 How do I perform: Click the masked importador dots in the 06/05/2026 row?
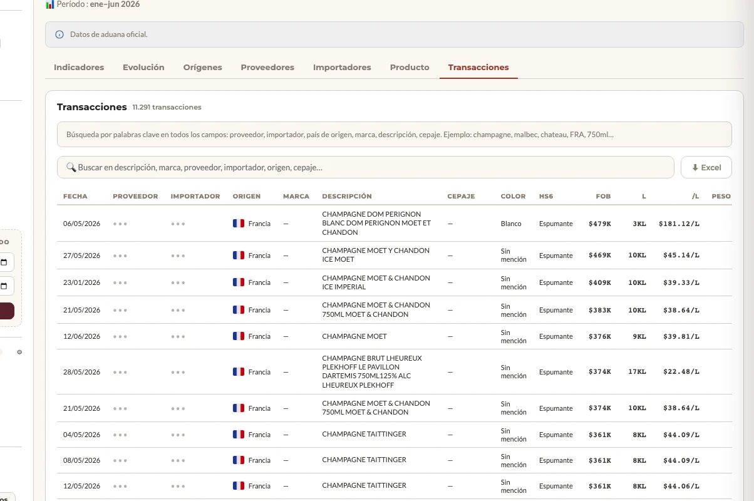(178, 224)
